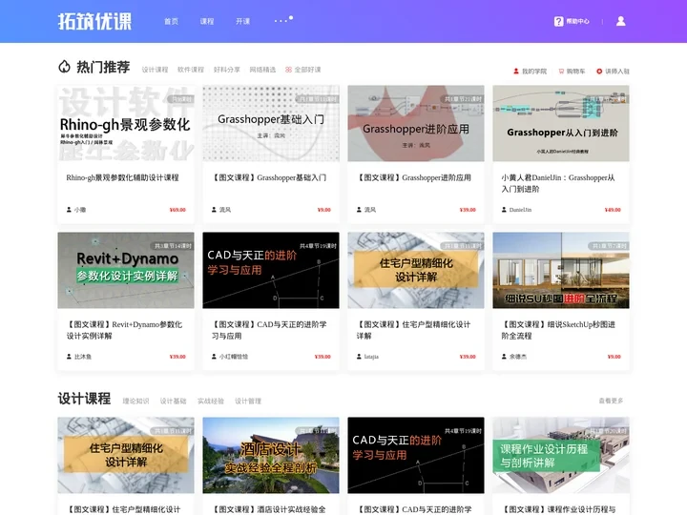687x515 pixels.
Task: Select the 理论知识 tab in 设计课程
Action: [x=135, y=401]
